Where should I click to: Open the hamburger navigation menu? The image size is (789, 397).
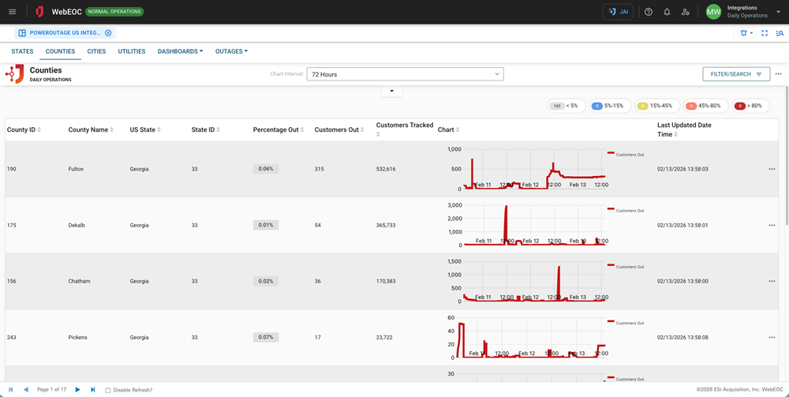click(12, 12)
